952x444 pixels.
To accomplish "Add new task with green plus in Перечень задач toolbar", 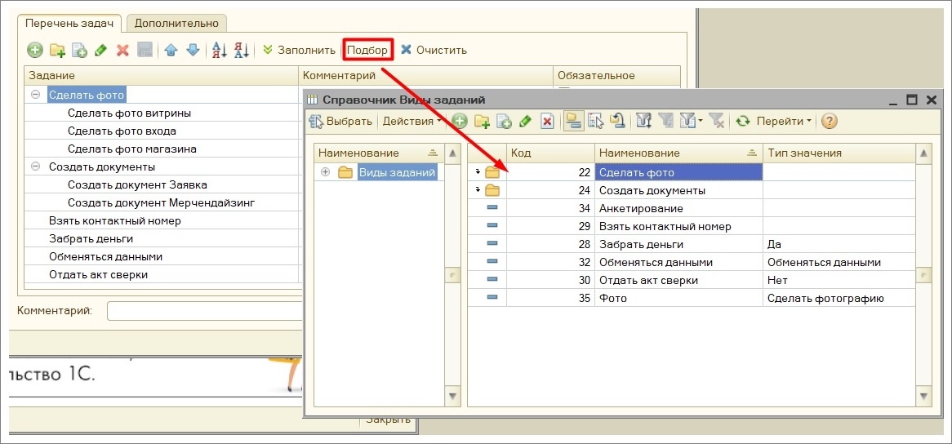I will point(35,51).
